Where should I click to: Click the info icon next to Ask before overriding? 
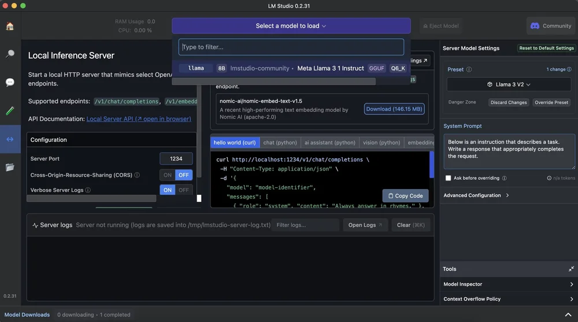[504, 178]
